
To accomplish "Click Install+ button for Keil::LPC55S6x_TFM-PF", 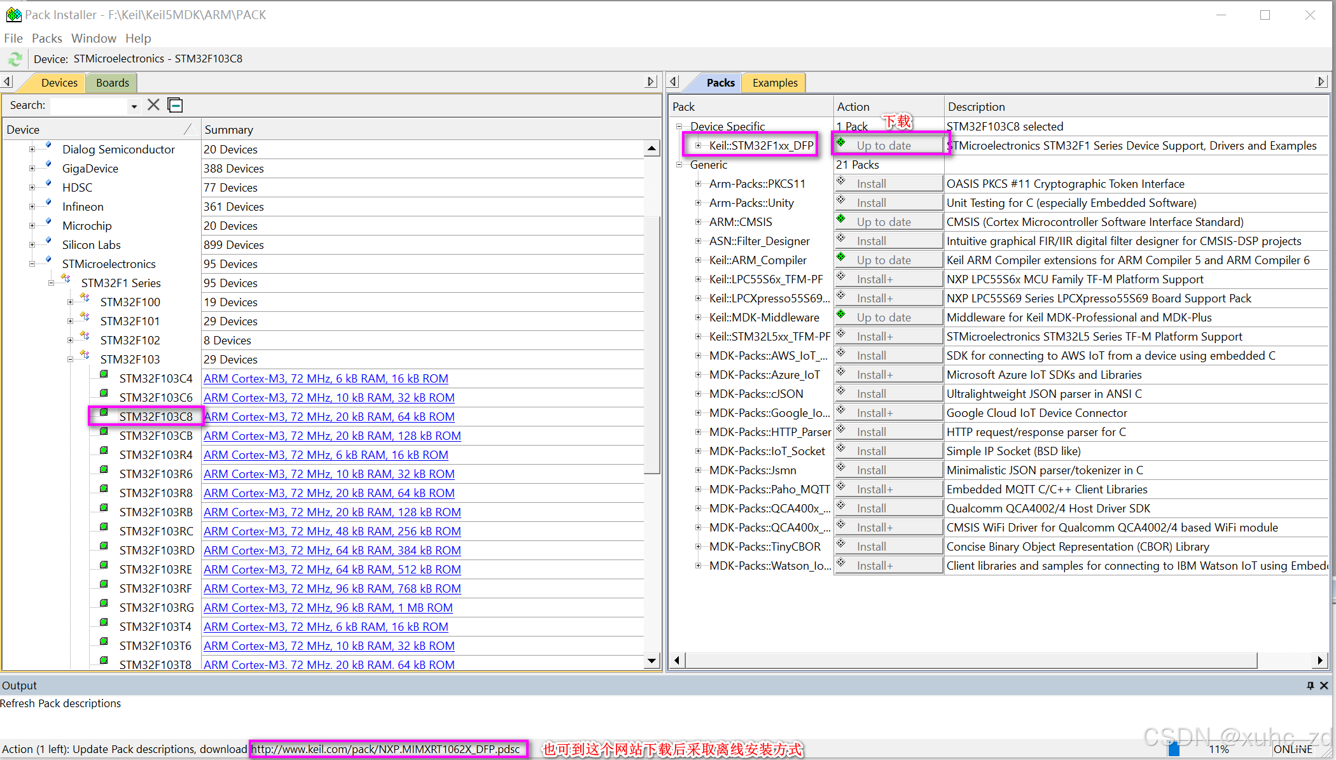I will (889, 279).
